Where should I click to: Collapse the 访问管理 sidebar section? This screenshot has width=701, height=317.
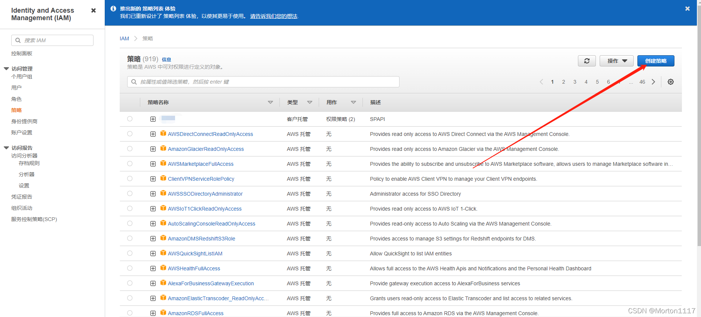(x=6, y=69)
